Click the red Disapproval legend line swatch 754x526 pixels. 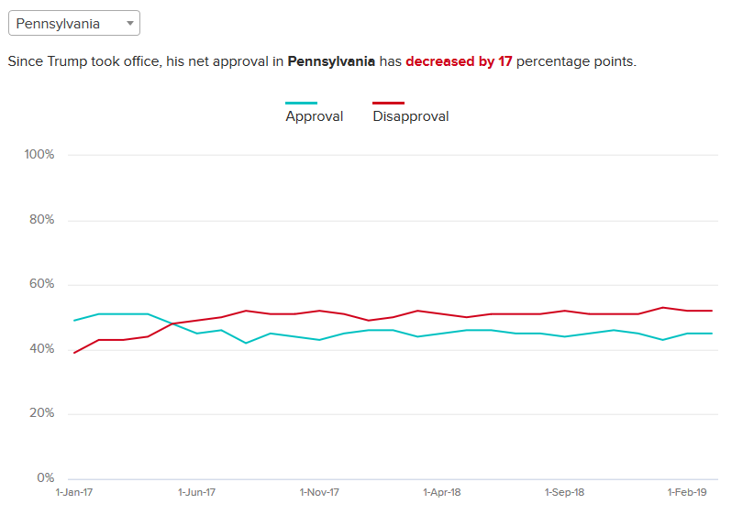click(x=388, y=104)
